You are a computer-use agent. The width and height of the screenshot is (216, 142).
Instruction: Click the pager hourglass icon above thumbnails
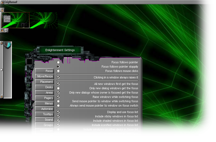2,10
